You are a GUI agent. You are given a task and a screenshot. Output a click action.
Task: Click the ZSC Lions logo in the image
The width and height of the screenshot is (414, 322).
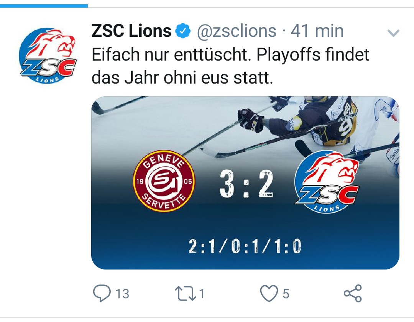pyautogui.click(x=327, y=181)
